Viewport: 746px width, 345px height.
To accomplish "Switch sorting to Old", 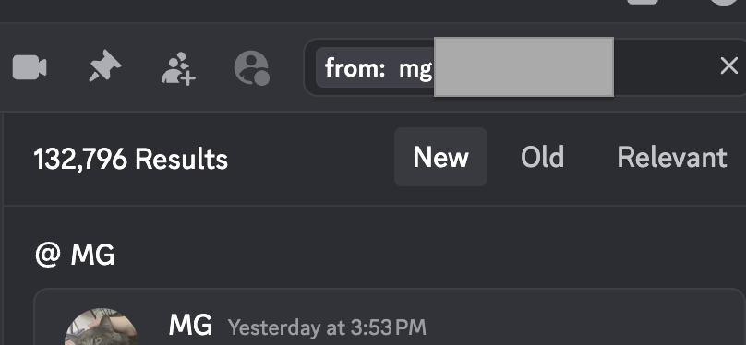I will 542,157.
